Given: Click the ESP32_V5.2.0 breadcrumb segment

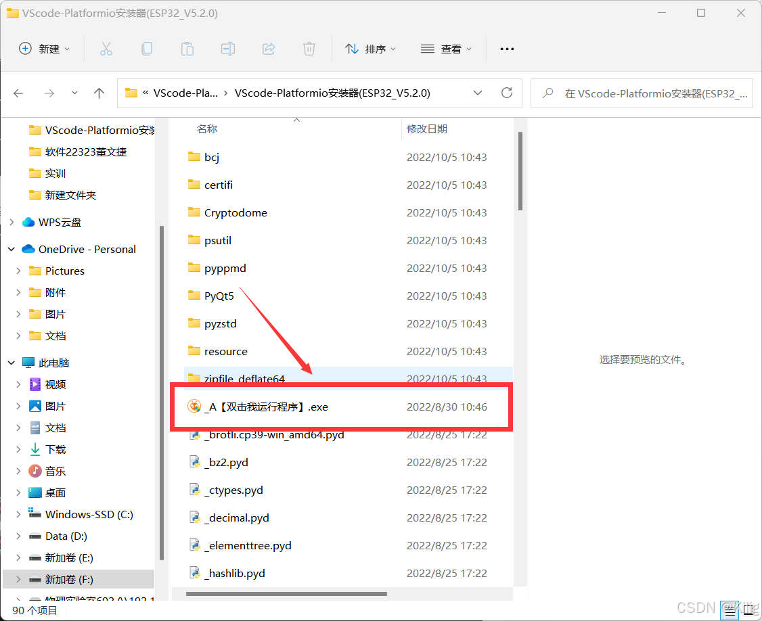Looking at the screenshot, I should pos(332,93).
